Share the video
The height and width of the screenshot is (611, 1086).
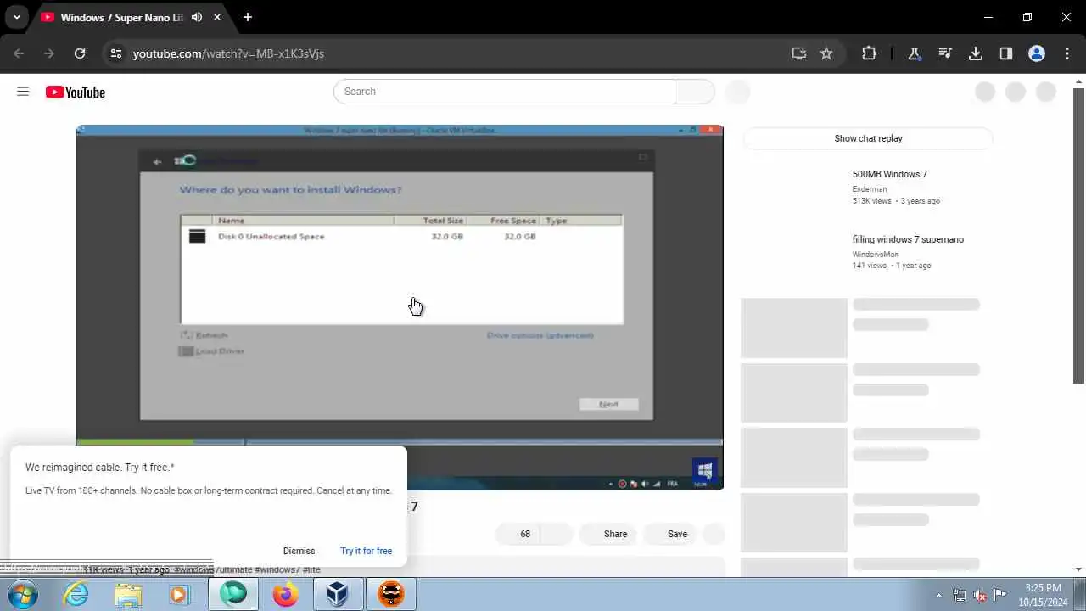point(607,534)
